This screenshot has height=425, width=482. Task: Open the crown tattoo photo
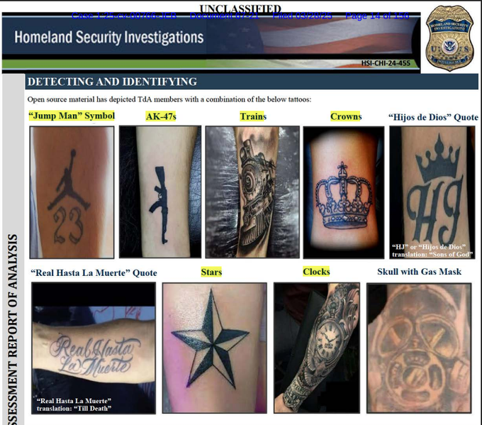(x=344, y=192)
